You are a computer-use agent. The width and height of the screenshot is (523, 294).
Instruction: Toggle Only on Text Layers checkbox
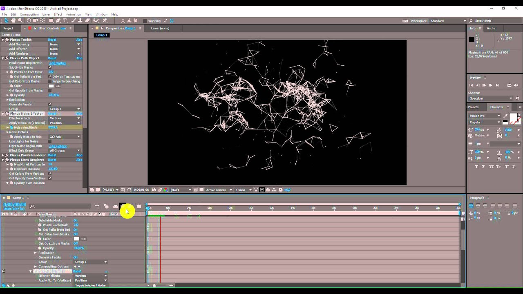coord(50,77)
